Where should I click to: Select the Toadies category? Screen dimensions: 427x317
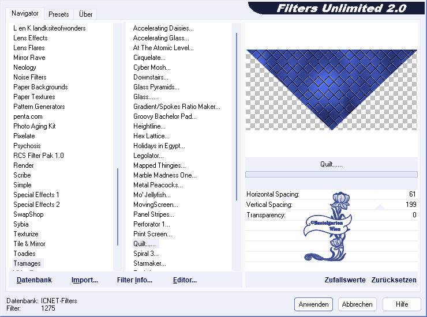point(24,254)
